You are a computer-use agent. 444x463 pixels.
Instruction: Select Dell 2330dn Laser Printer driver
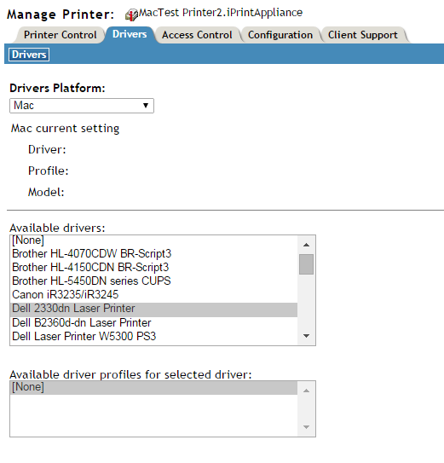pos(153,309)
